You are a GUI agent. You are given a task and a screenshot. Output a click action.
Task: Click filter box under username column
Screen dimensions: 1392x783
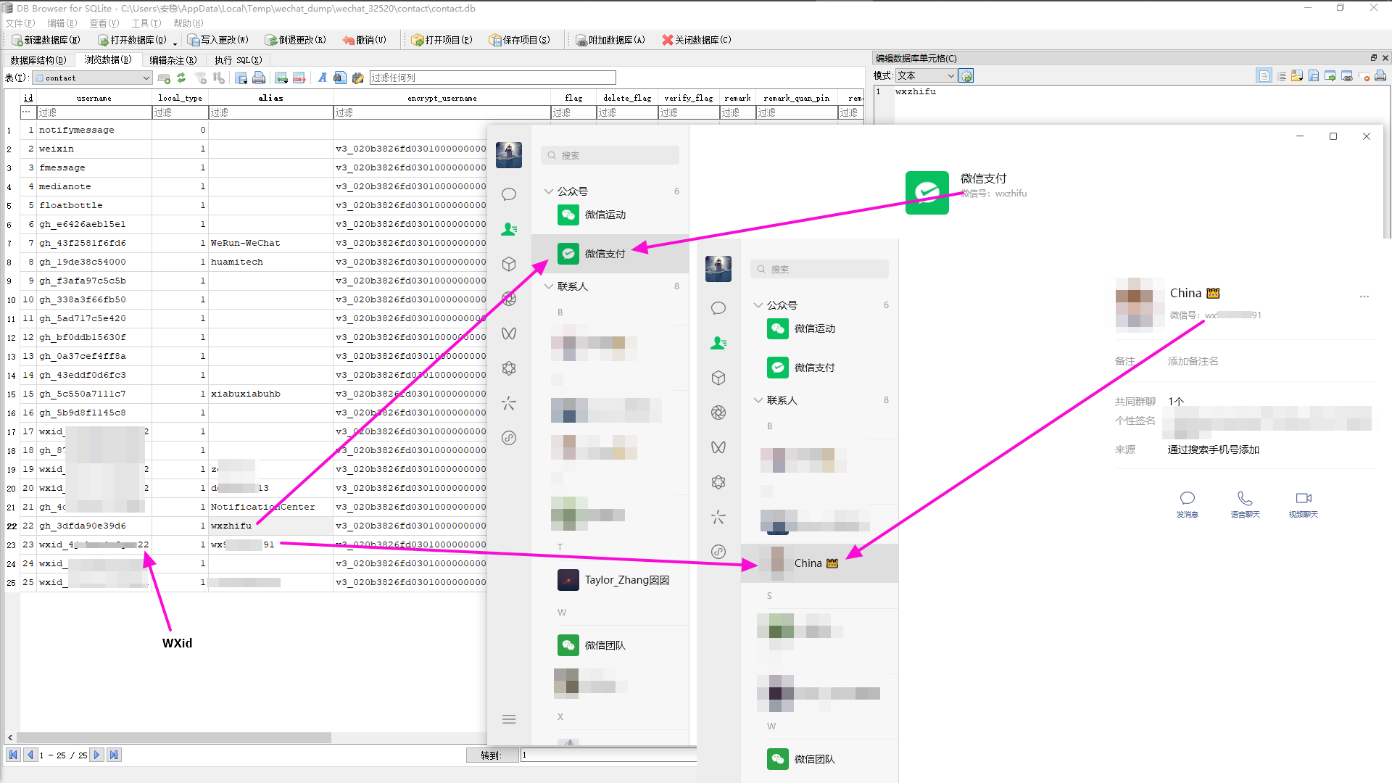point(94,112)
